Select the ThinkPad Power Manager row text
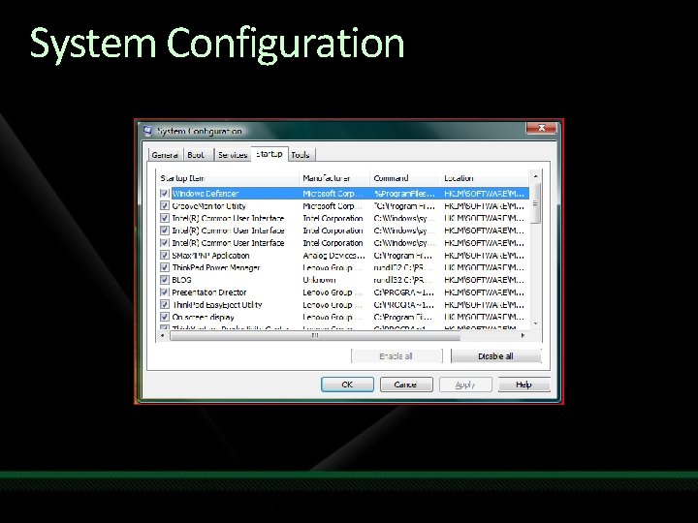Image resolution: width=698 pixels, height=523 pixels. (x=216, y=267)
